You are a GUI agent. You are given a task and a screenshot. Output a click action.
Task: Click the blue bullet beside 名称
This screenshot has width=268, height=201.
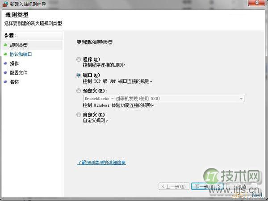pos(5,82)
